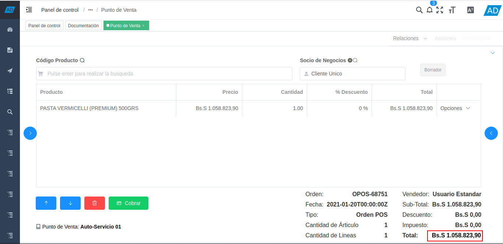This screenshot has width=503, height=244.
Task: Collapse the right panel using the blue arrow
Action: pyautogui.click(x=491, y=133)
